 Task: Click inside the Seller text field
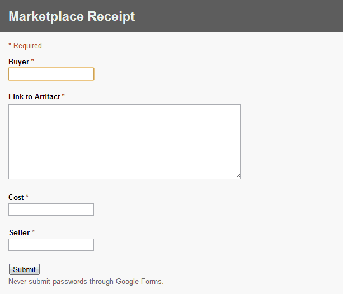click(x=51, y=245)
